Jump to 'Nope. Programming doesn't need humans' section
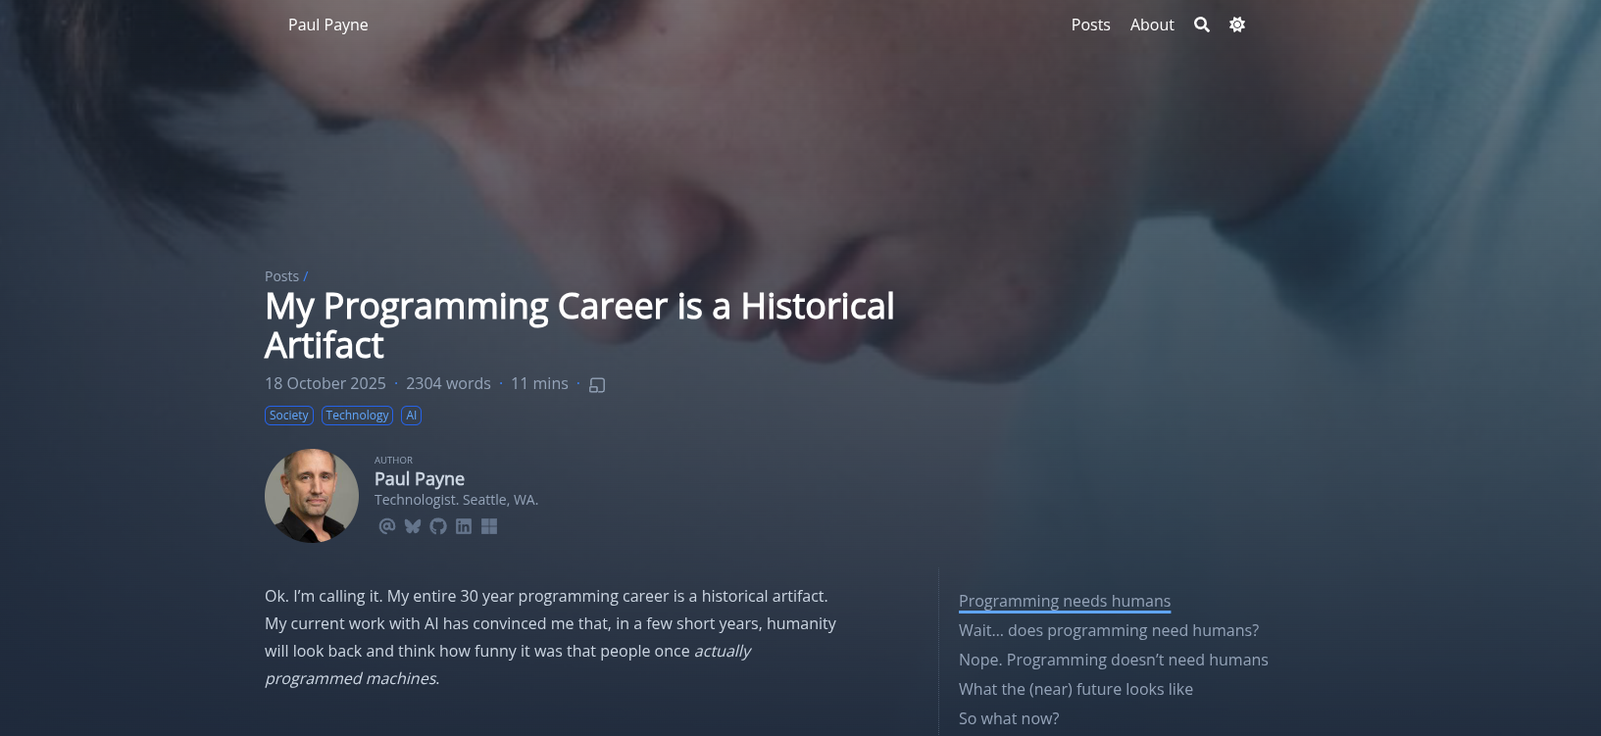1601x736 pixels. [1114, 660]
